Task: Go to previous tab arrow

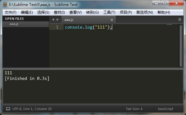Action: pyautogui.click(x=53, y=20)
